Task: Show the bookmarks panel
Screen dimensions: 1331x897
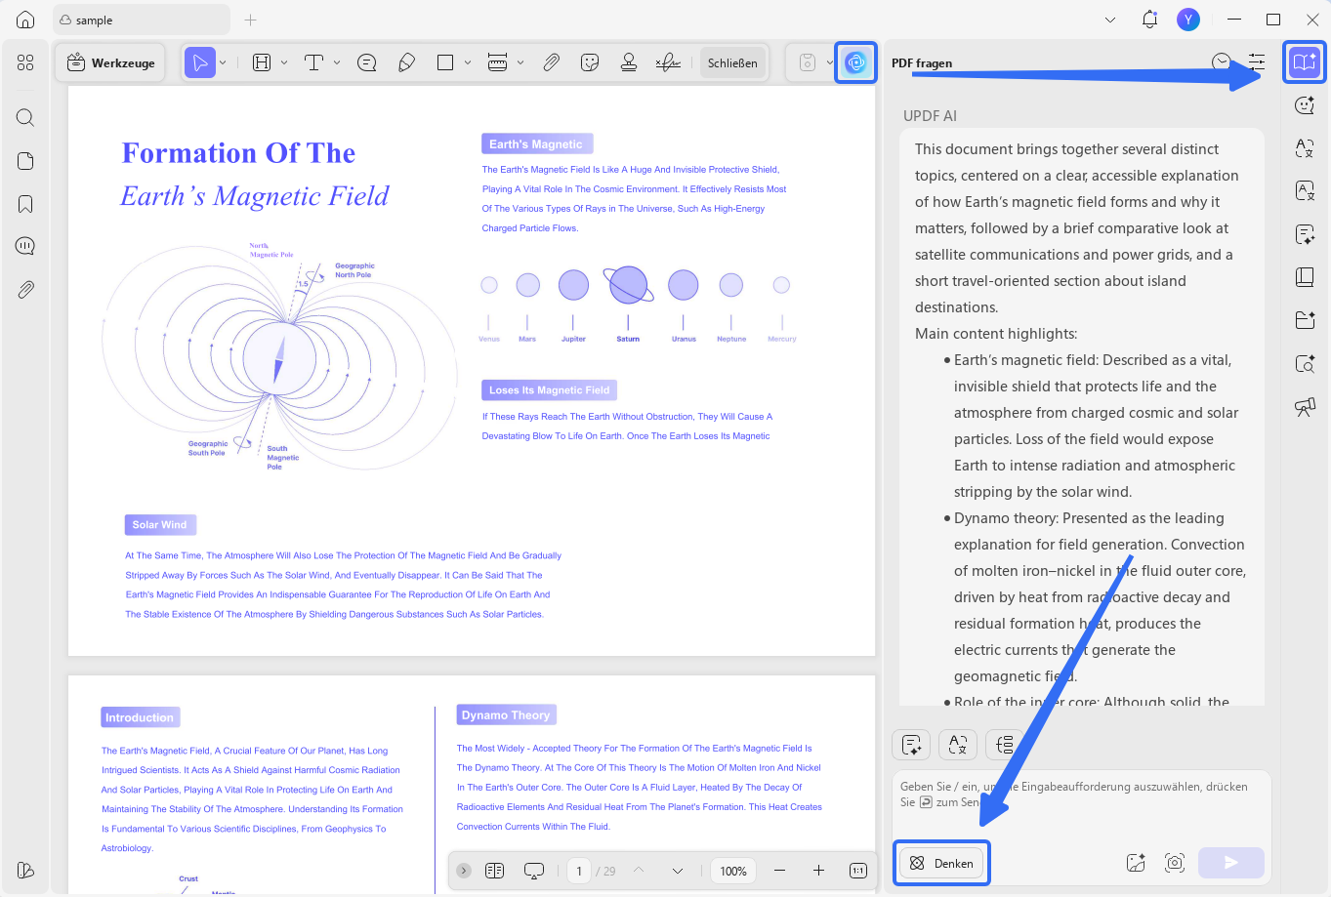Action: click(25, 204)
